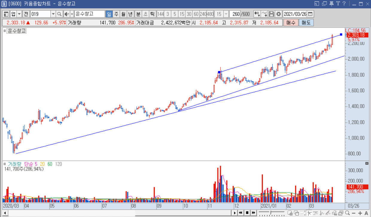The width and height of the screenshot is (371, 217).
Task: Choose the 30 interval button
Action: tap(189, 14)
